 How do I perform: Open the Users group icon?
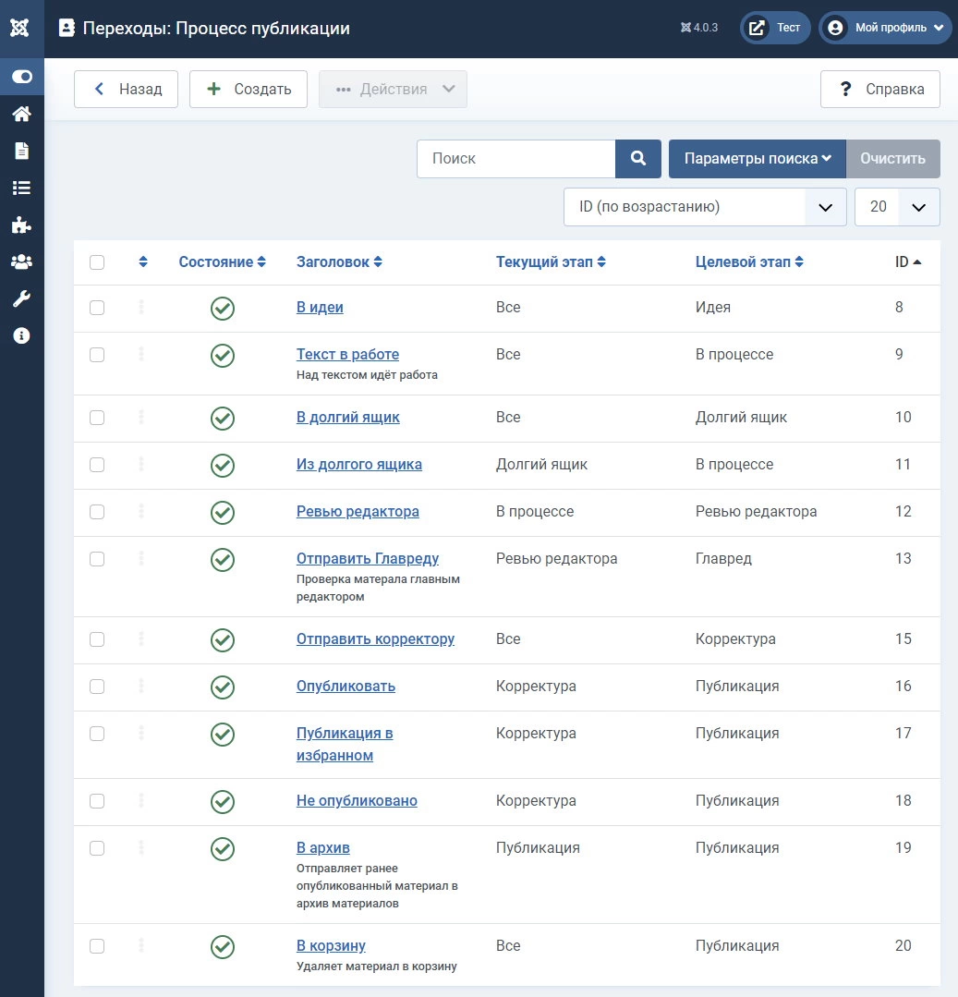pos(21,261)
